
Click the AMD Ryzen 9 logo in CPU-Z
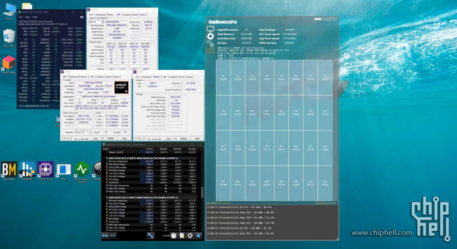click(121, 87)
